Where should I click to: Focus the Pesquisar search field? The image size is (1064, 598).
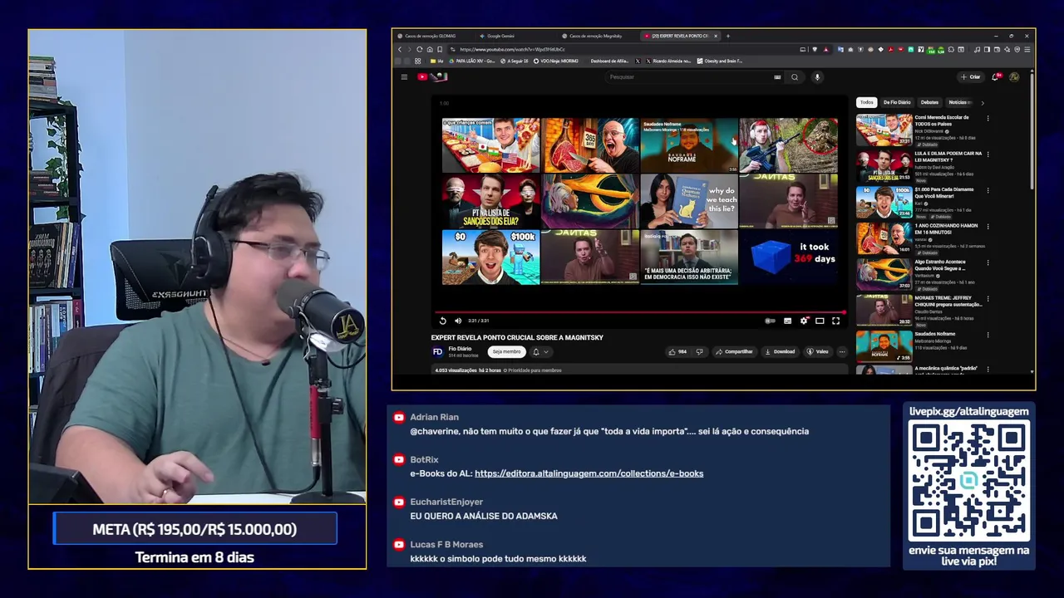pos(690,77)
